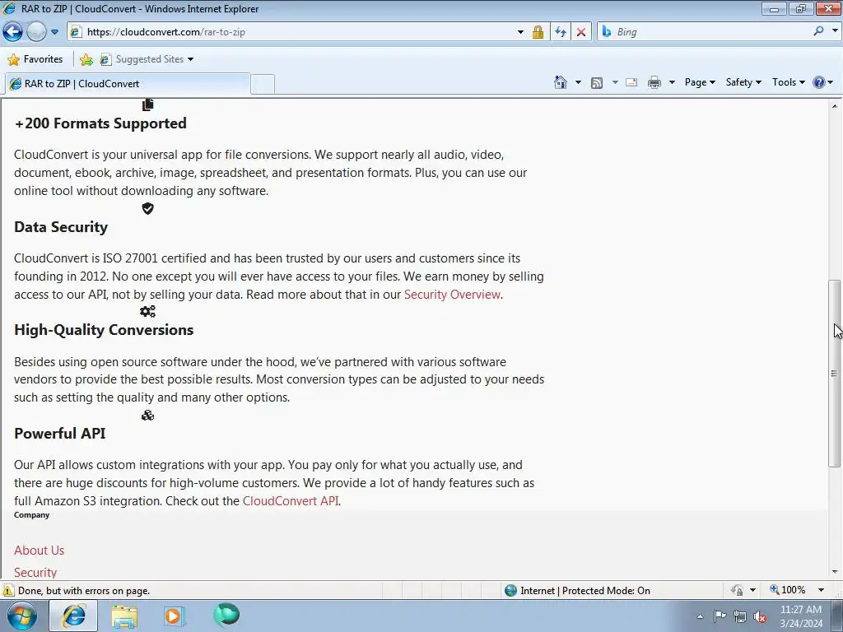Go to Home page icon
This screenshot has width=843, height=632.
click(x=560, y=82)
